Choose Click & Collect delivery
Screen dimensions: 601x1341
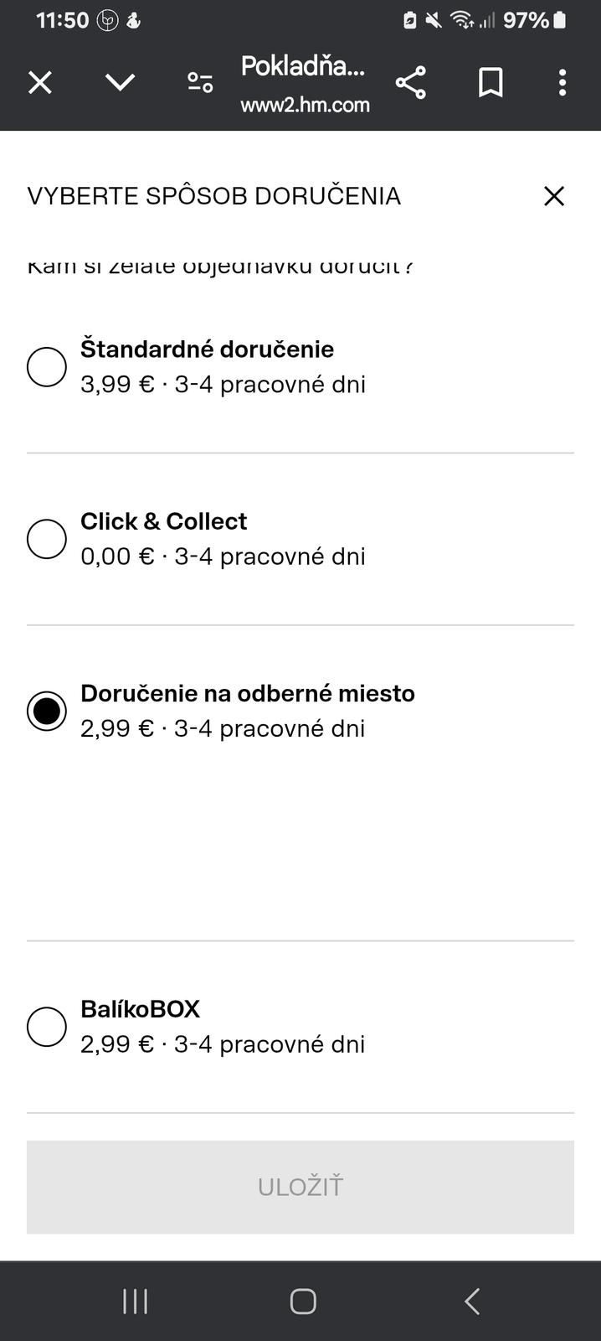(47, 539)
